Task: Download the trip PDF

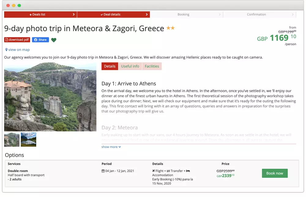Action: click(x=17, y=40)
